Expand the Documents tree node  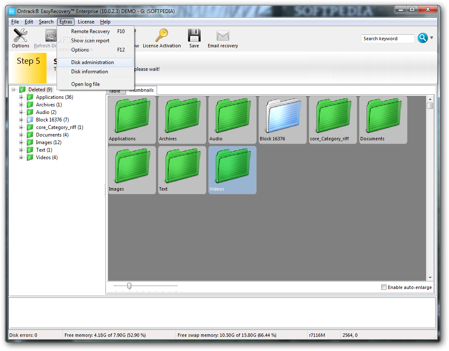[x=21, y=135]
